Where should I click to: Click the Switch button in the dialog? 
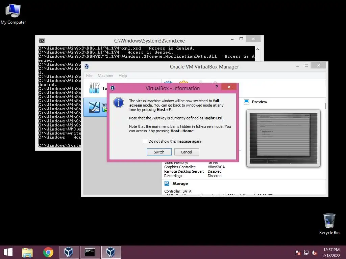(x=159, y=152)
